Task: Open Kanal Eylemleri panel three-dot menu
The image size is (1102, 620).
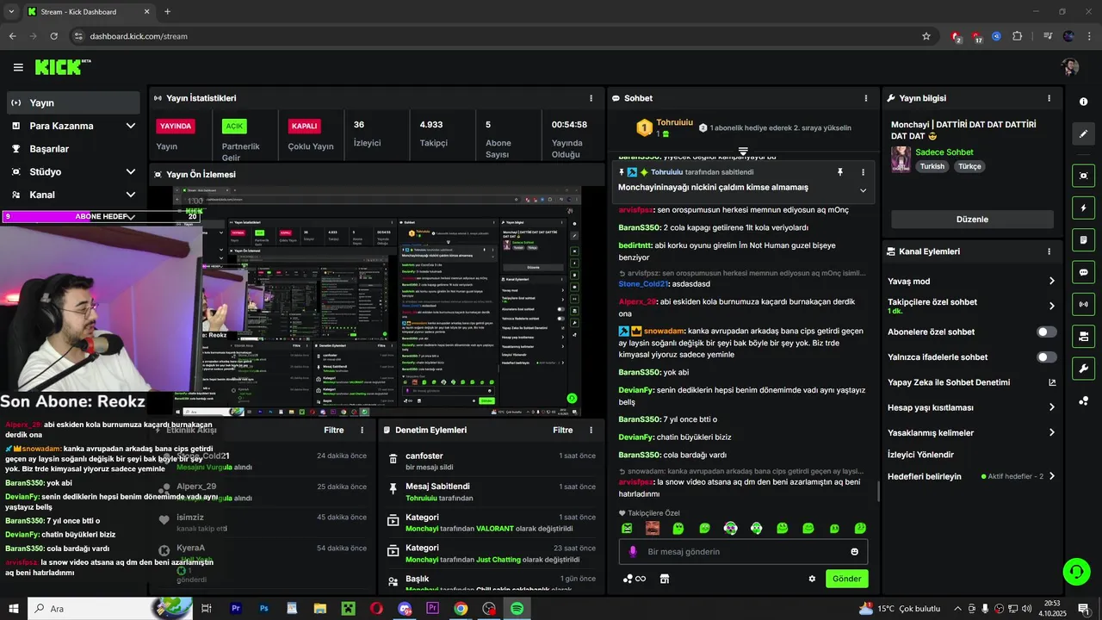Action: click(1049, 251)
